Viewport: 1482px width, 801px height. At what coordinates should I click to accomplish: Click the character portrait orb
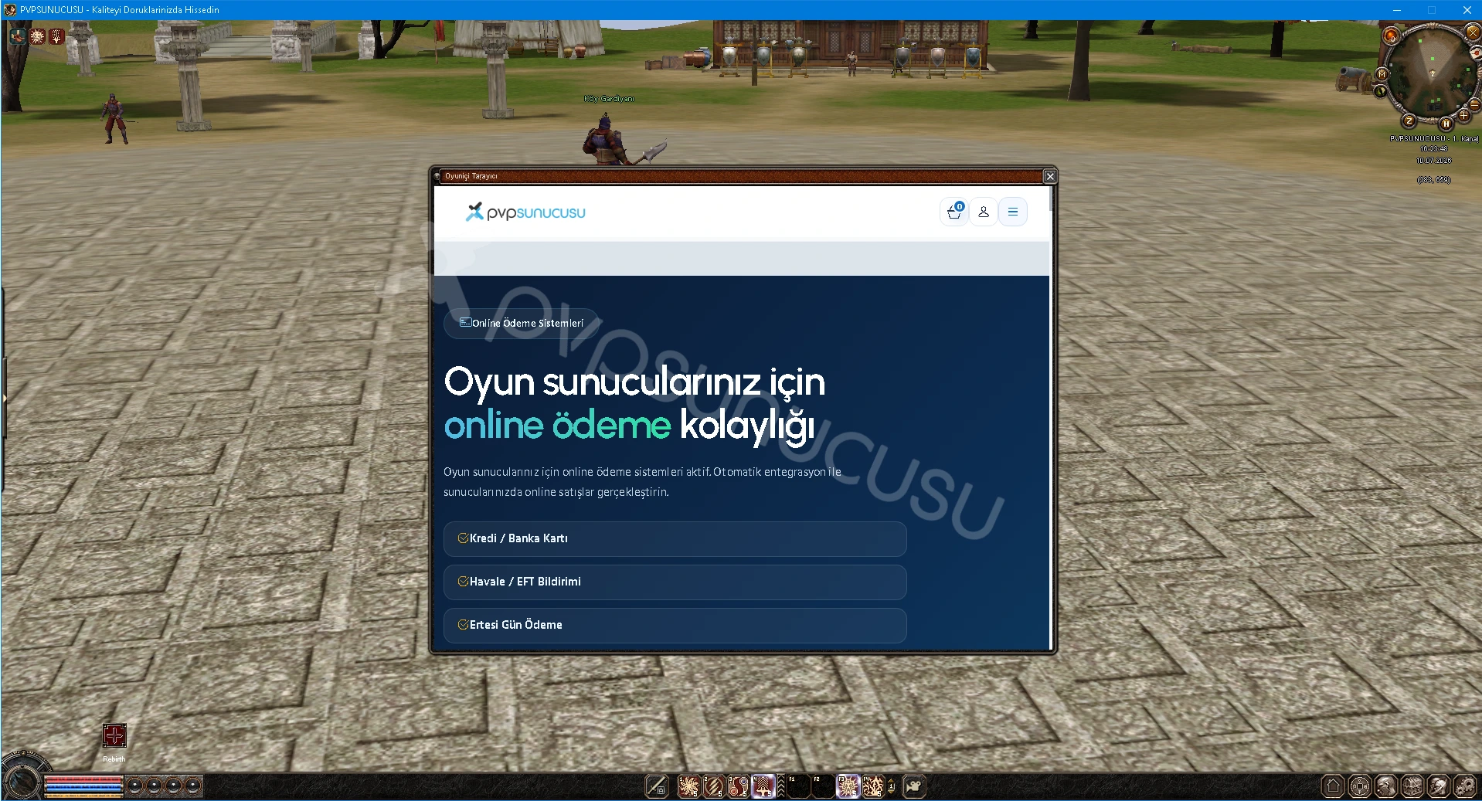pos(23,782)
